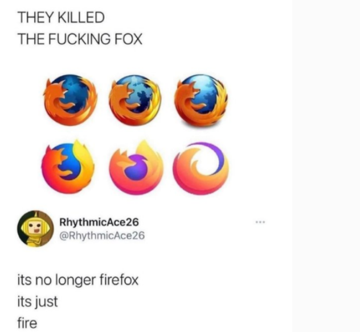Click the "its just" text line
Image resolution: width=360 pixels, height=332 pixels.
38,302
